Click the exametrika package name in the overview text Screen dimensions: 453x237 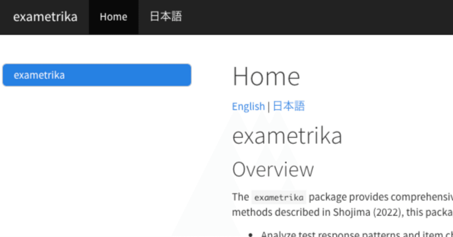click(279, 197)
